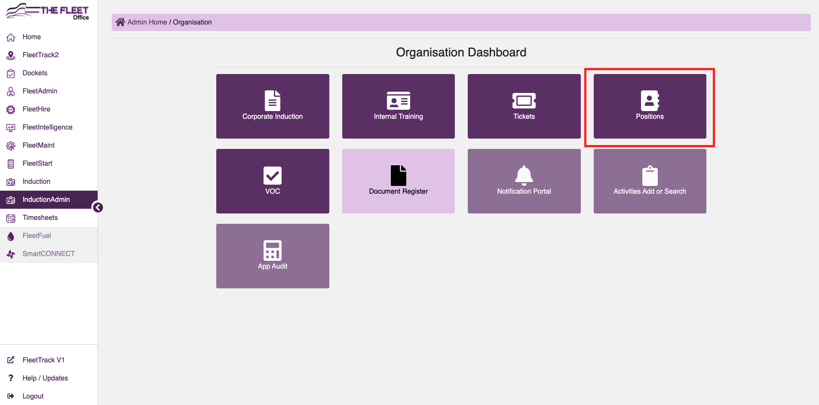Click the Help question mark icon
Screen dimensions: 819x405
click(11, 378)
